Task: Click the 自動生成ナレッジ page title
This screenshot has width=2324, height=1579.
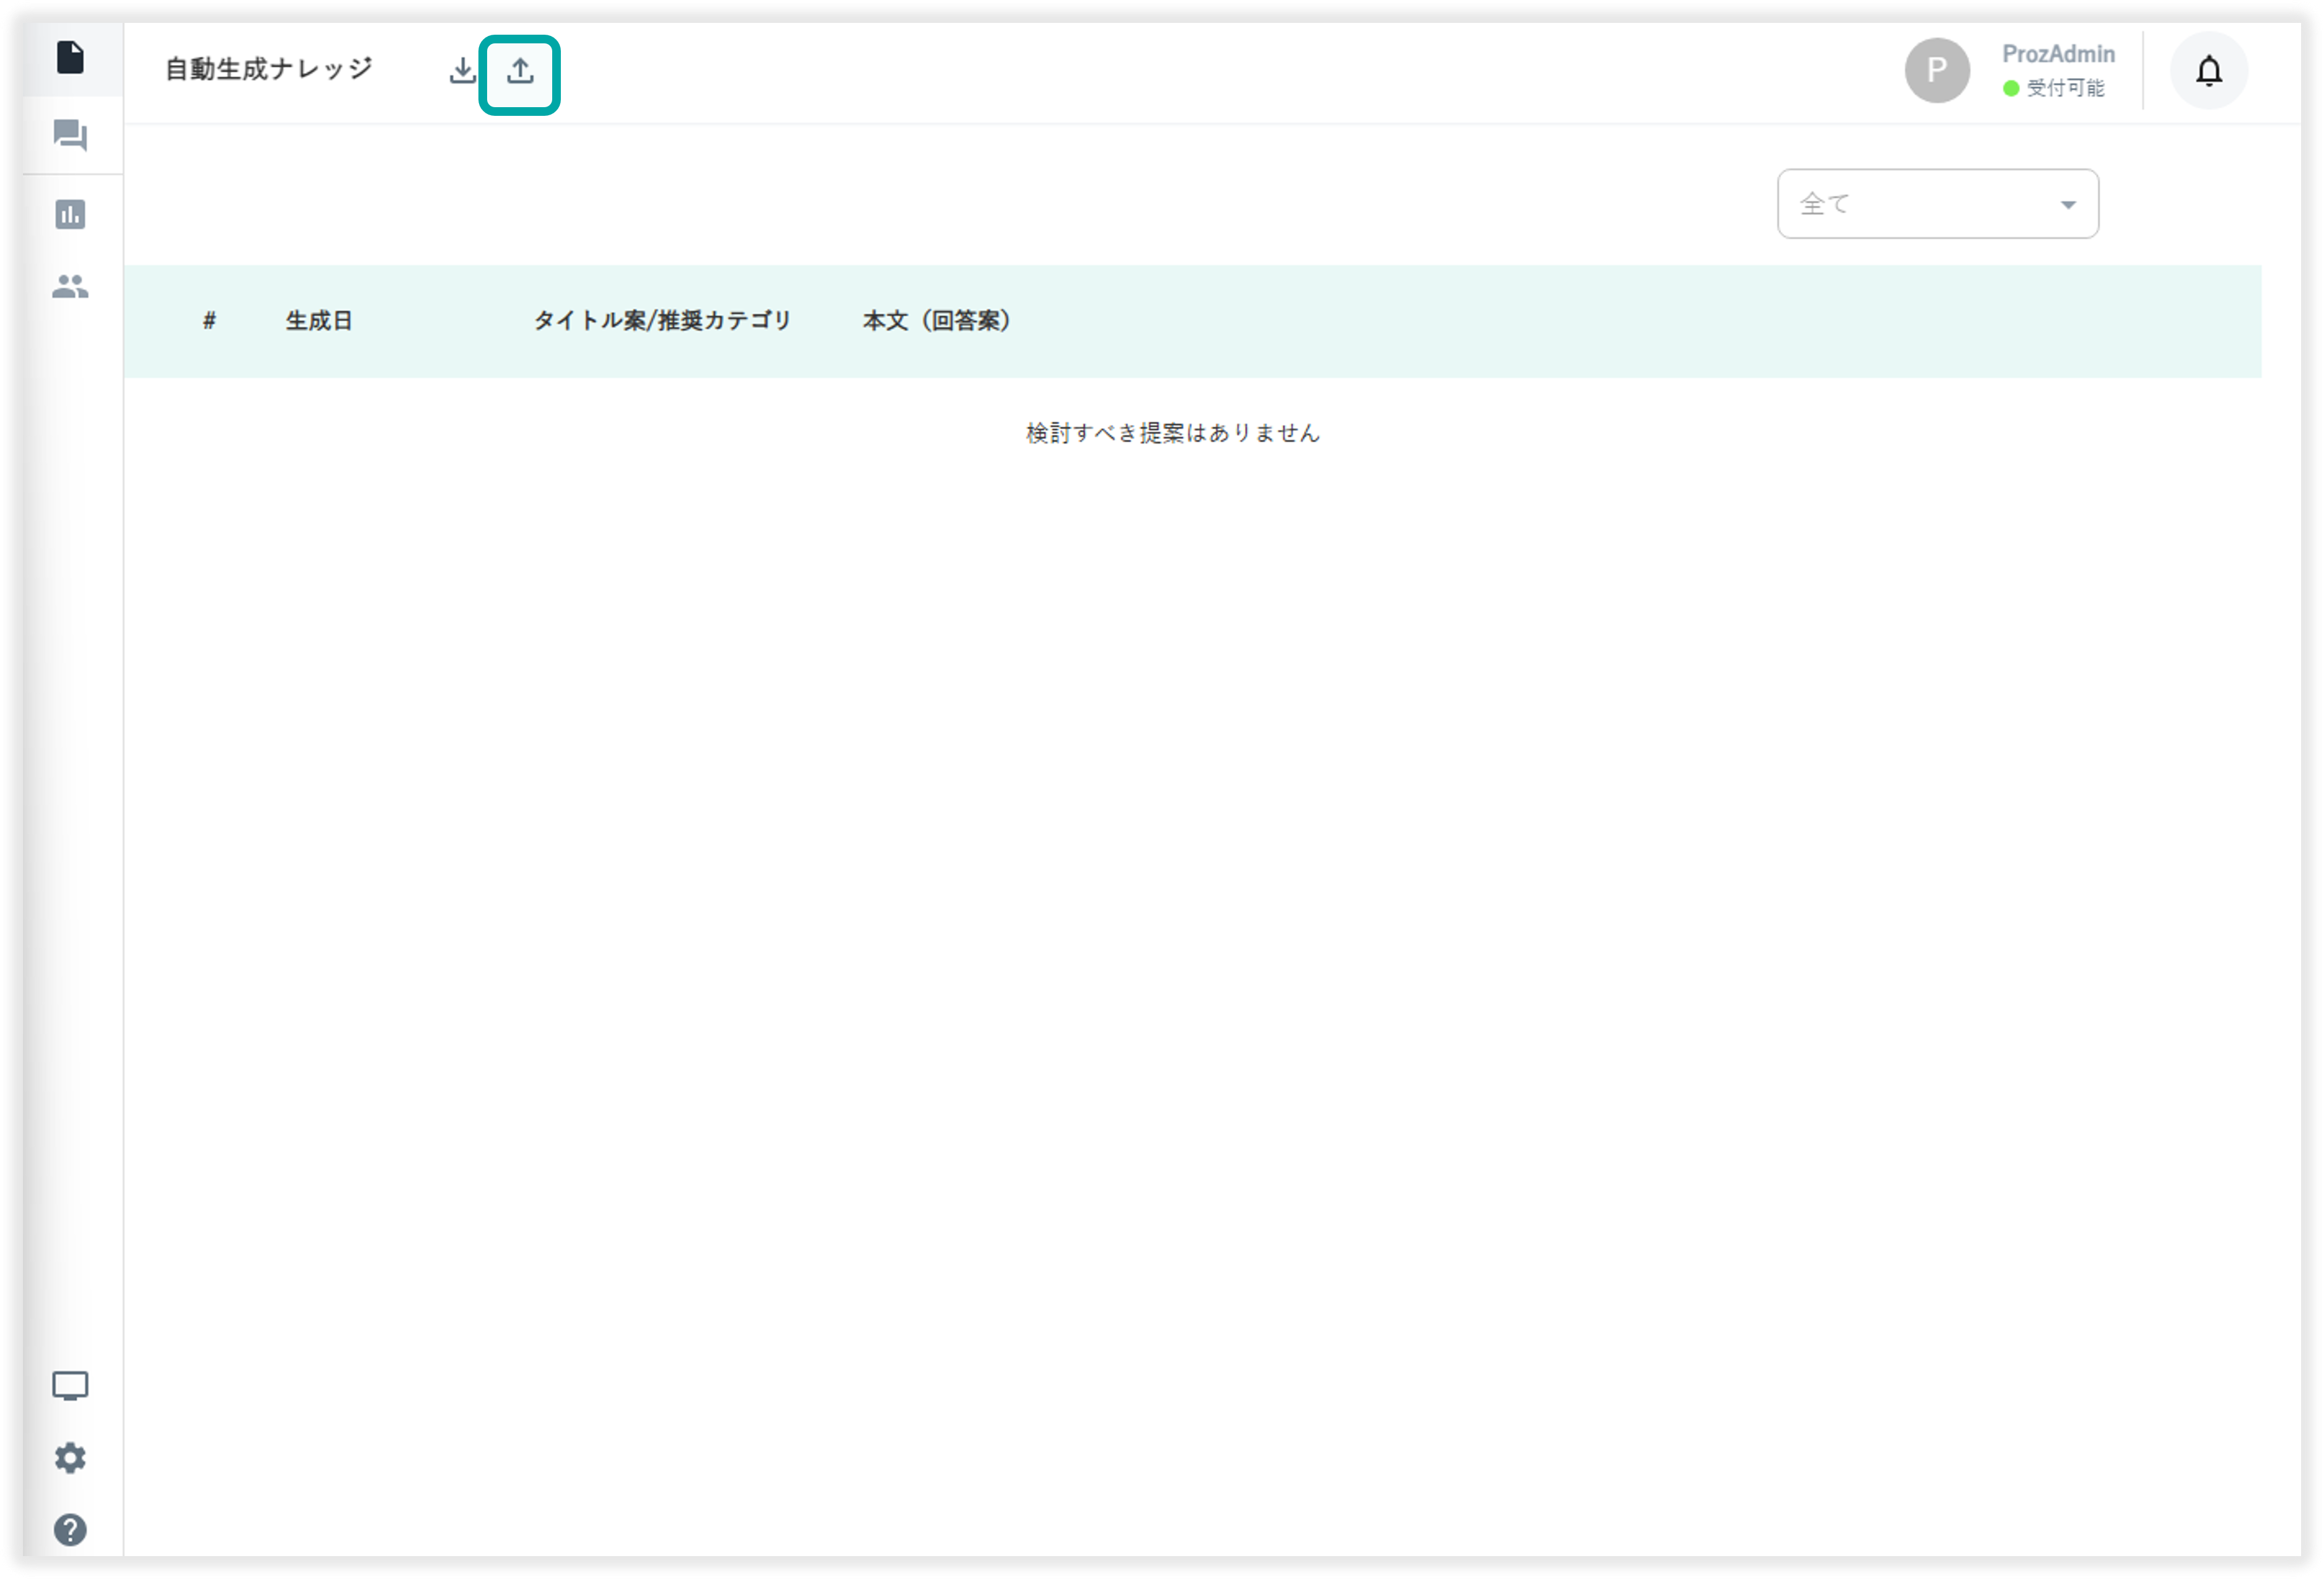Action: tap(269, 69)
